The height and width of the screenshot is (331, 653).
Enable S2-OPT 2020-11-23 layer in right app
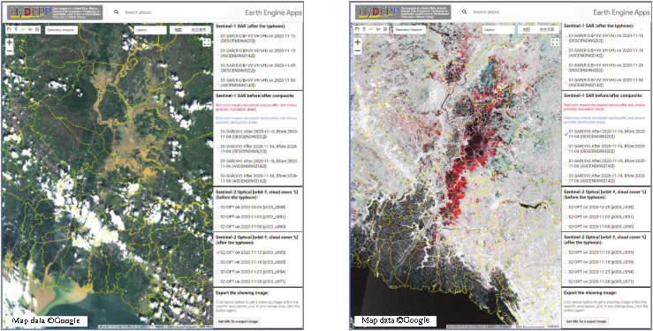pos(566,272)
